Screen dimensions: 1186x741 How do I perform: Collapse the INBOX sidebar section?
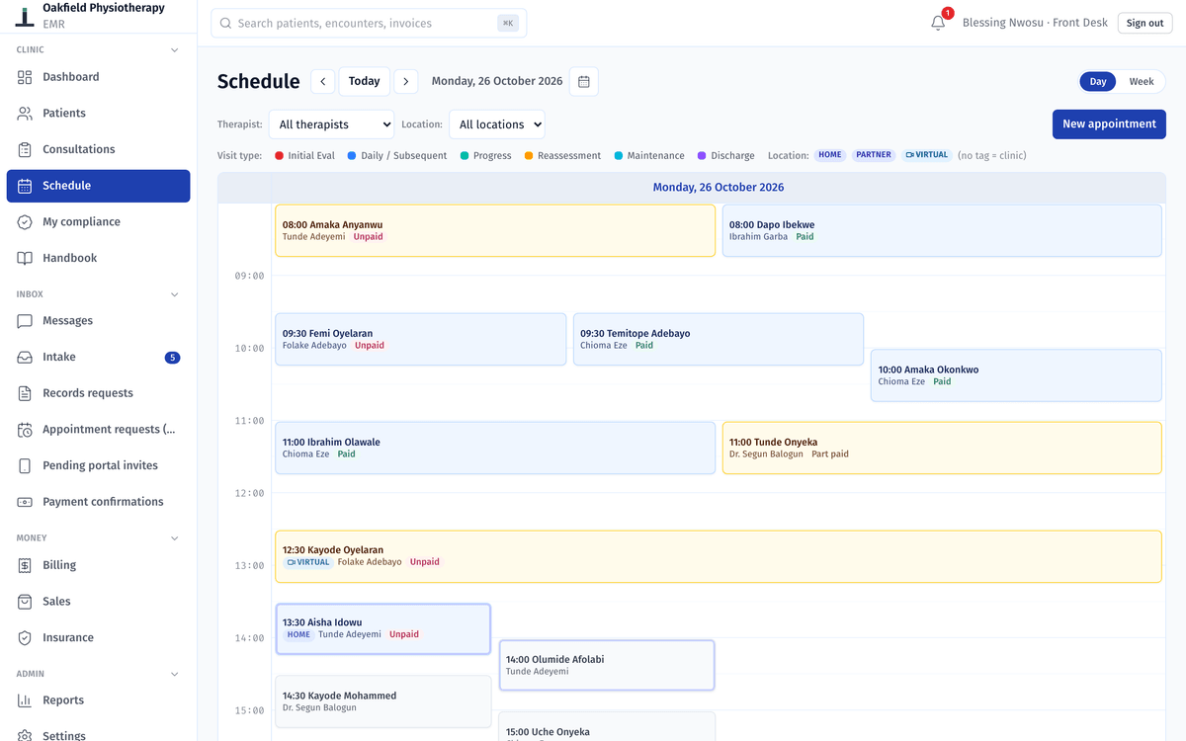click(x=175, y=294)
